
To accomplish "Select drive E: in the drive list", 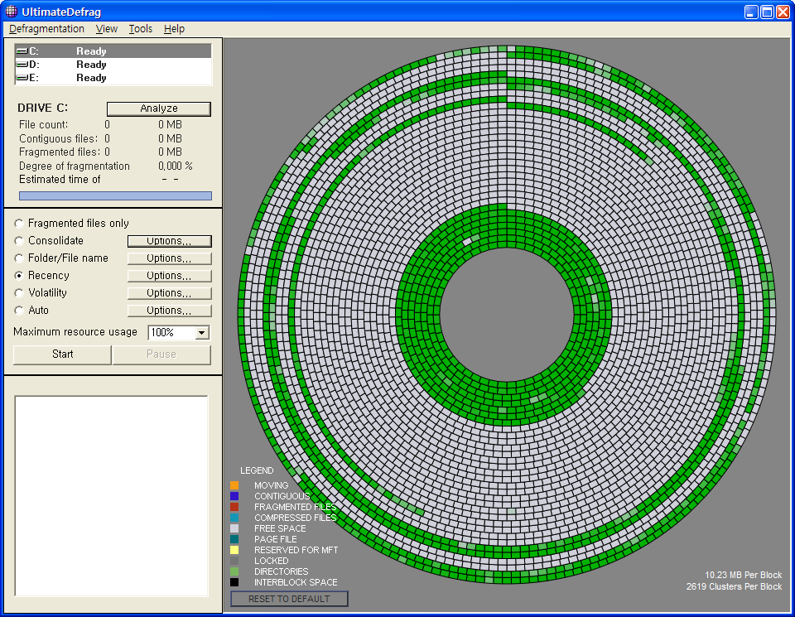I will [113, 78].
